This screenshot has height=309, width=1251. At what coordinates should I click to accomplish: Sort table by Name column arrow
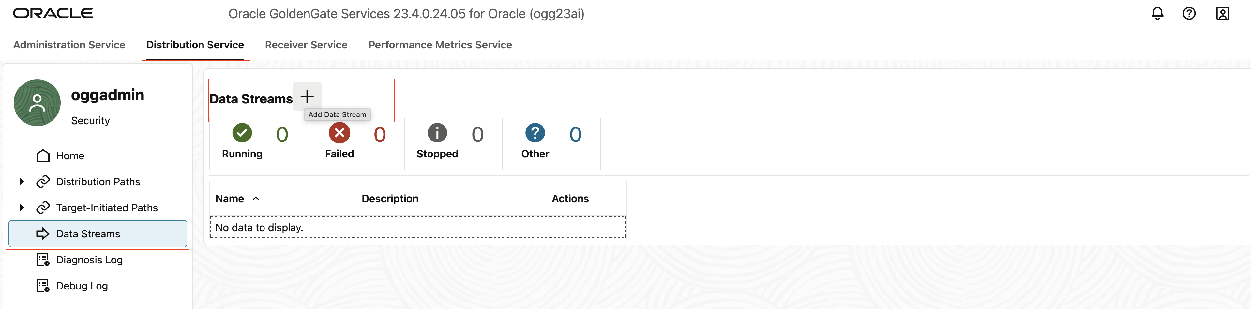point(256,199)
